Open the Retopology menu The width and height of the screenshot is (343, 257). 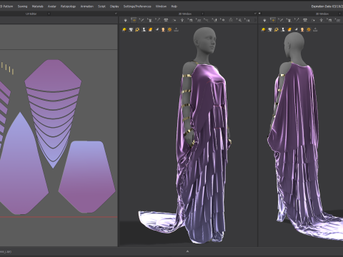point(68,6)
